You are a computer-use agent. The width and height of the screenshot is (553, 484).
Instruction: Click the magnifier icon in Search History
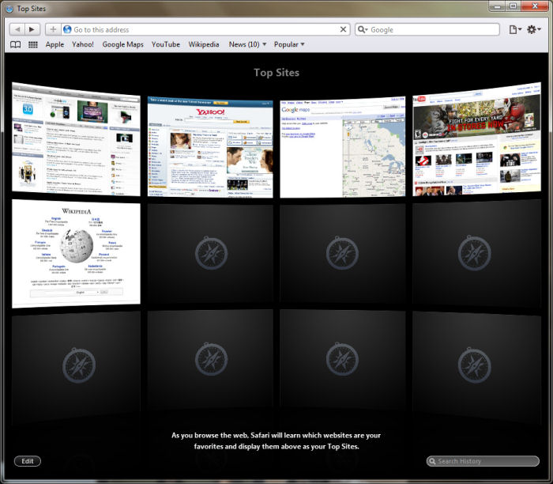[x=432, y=461]
